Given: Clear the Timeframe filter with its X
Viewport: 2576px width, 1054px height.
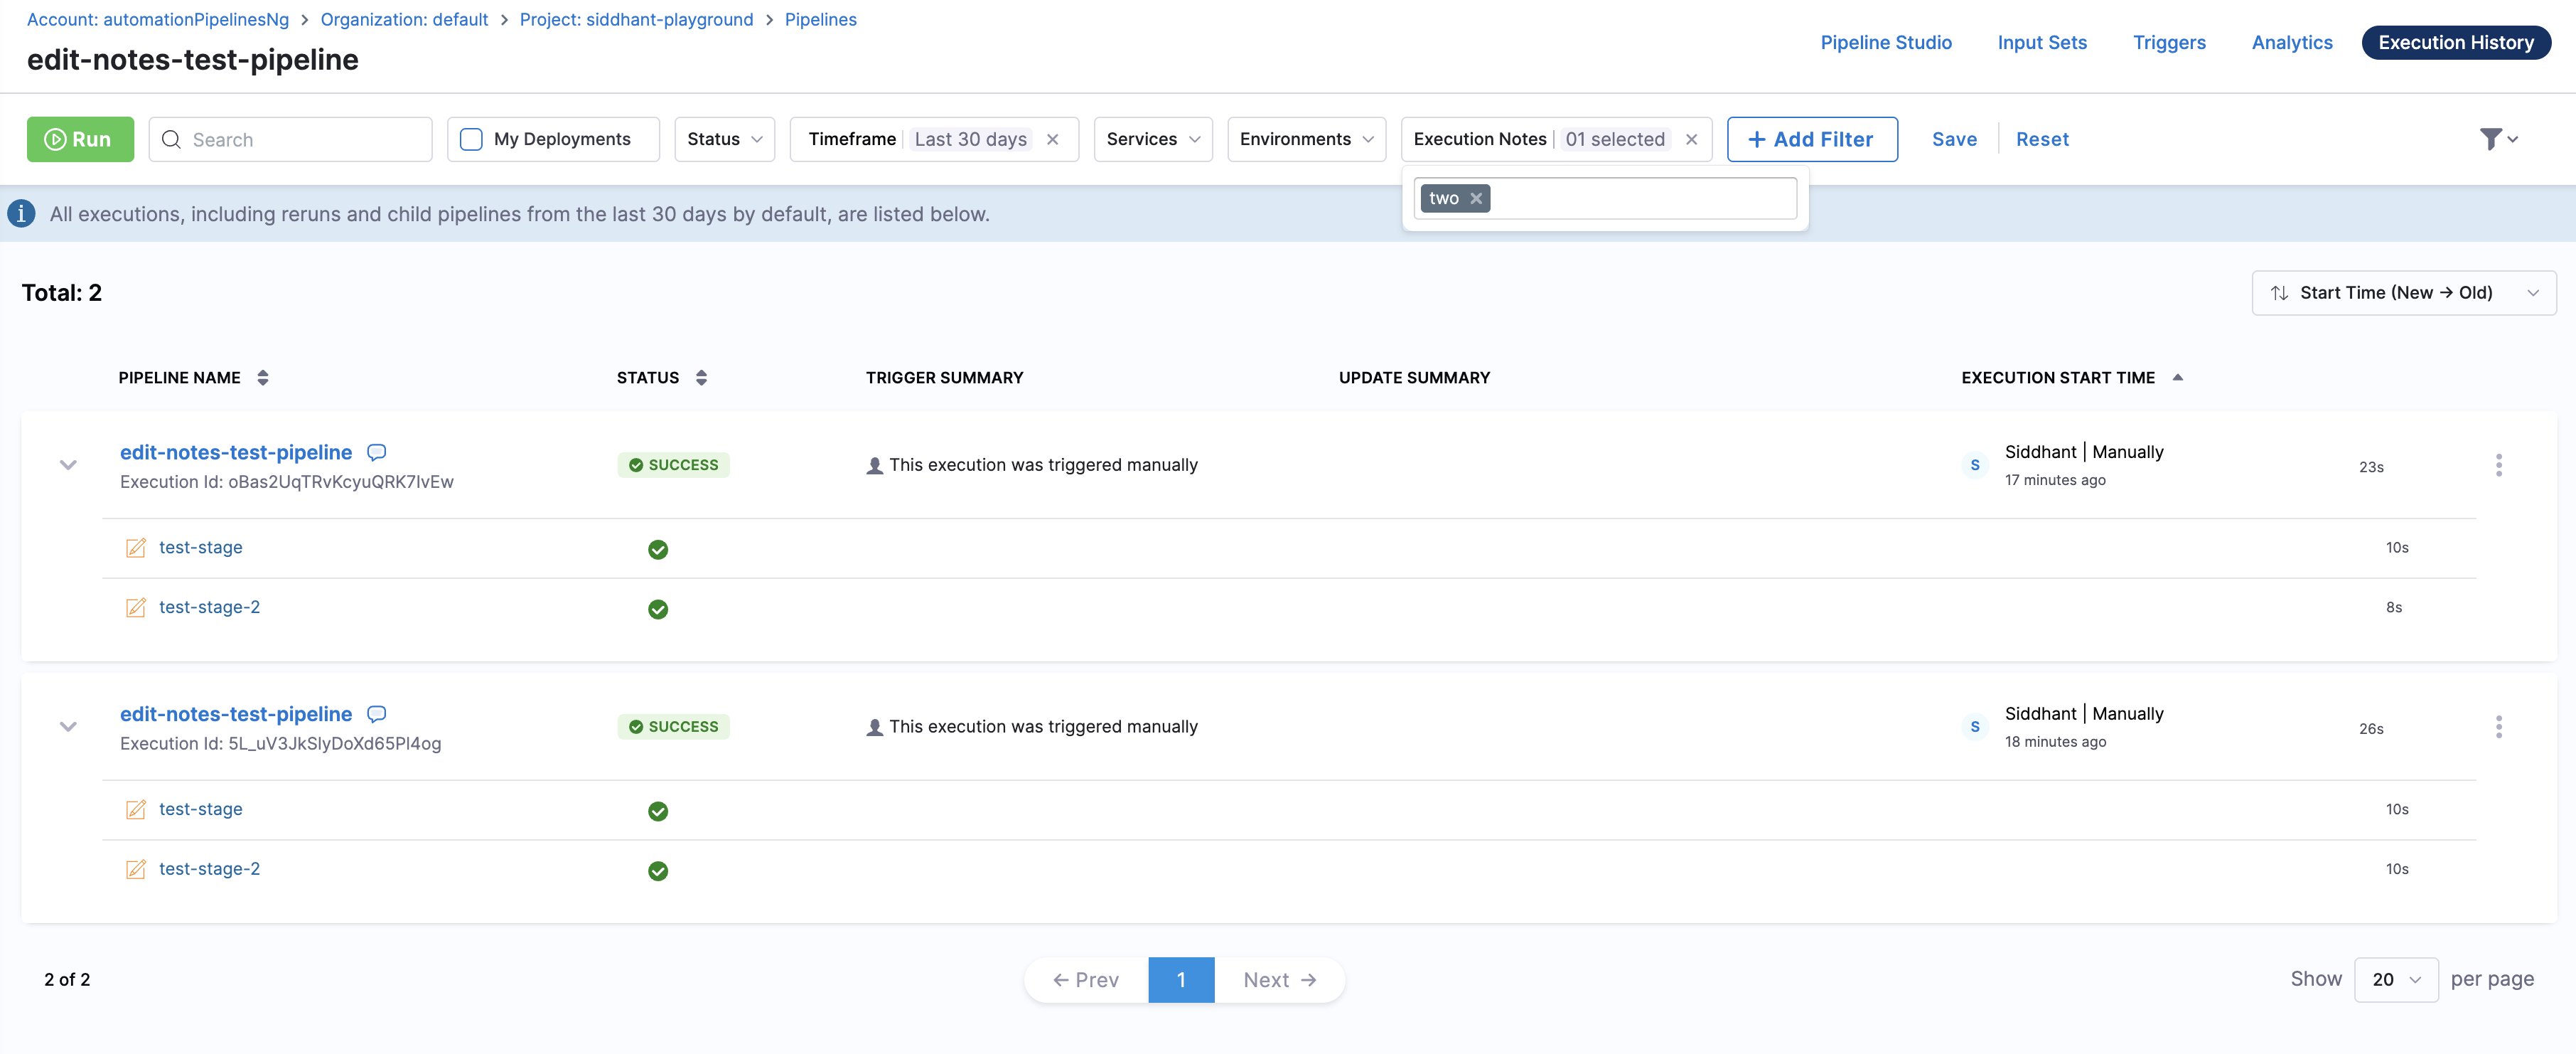Looking at the screenshot, I should click(x=1053, y=139).
